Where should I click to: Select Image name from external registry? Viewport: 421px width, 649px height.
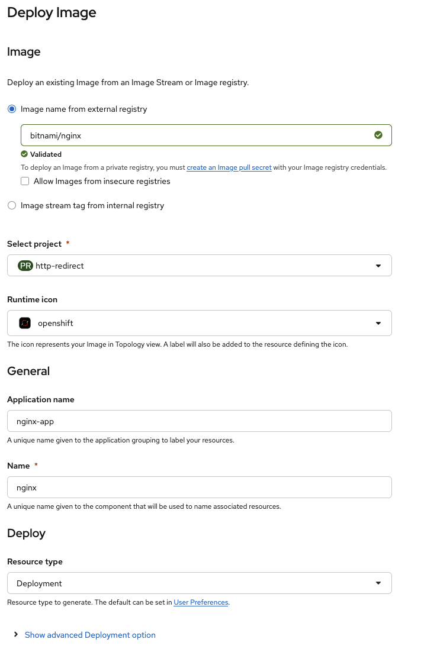coord(12,109)
